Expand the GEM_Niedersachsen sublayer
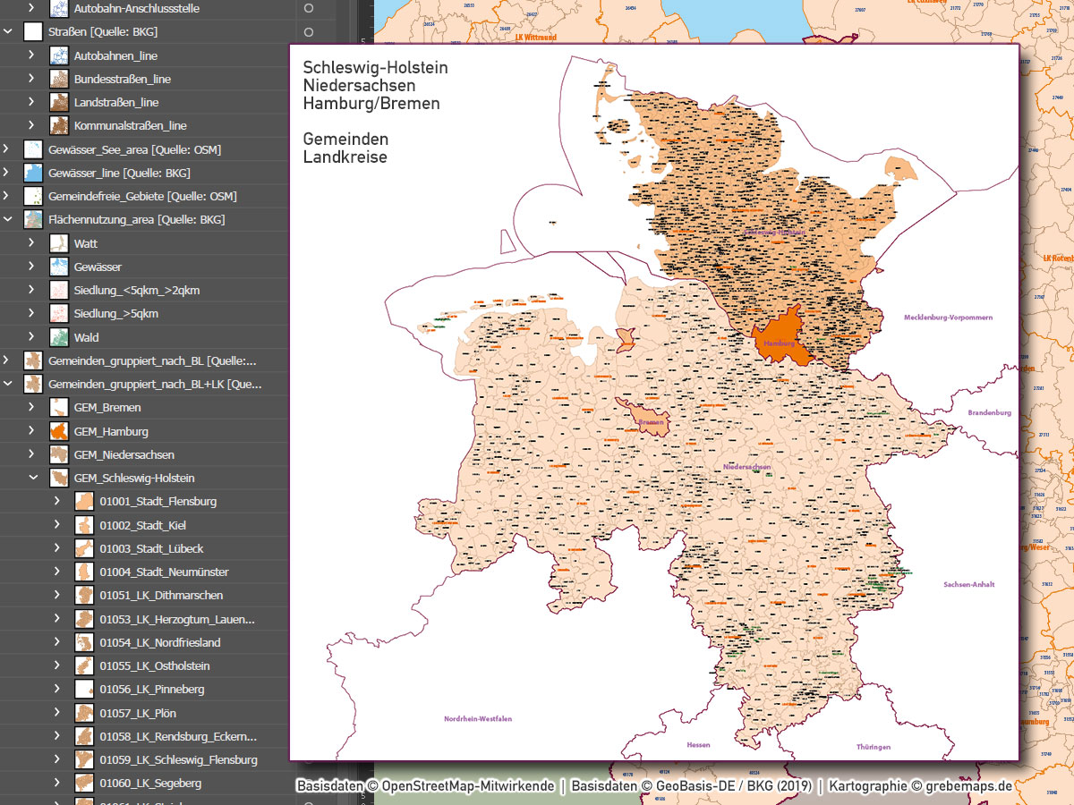Viewport: 1074px width, 805px height. click(x=32, y=454)
